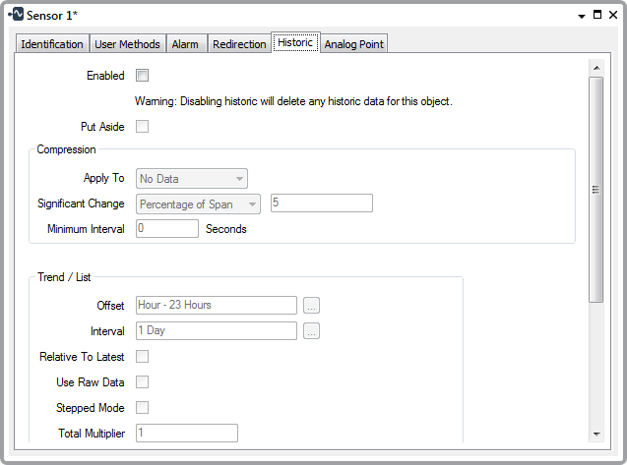627x465 pixels.
Task: Check the Relative To Latest checkbox
Action: (x=142, y=357)
